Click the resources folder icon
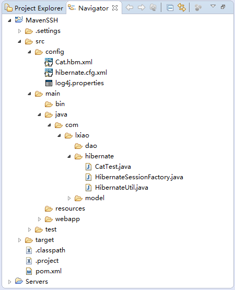The width and height of the screenshot is (235, 290). [x=49, y=209]
